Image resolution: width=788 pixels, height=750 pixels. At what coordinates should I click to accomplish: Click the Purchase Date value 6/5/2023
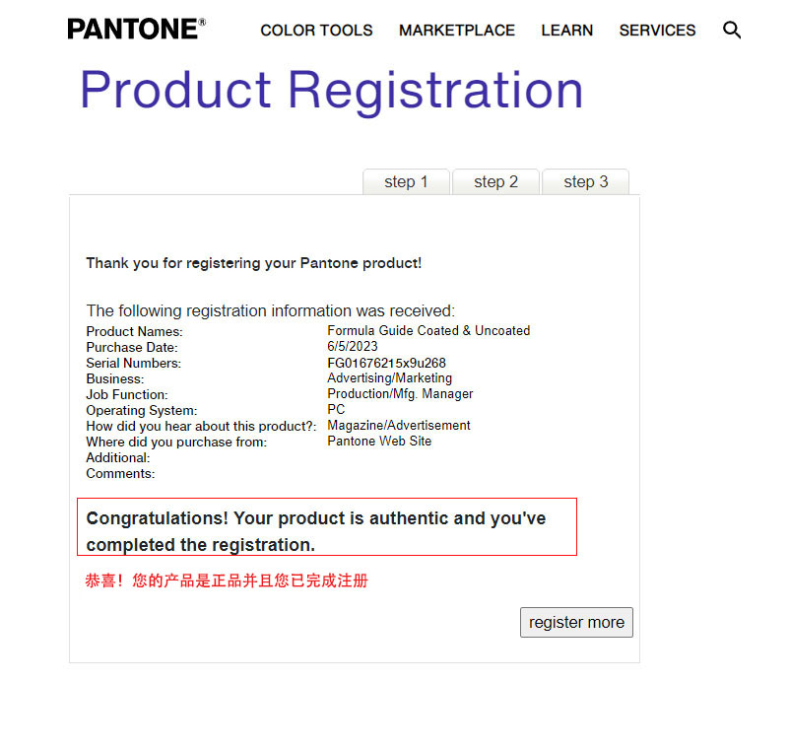(353, 347)
